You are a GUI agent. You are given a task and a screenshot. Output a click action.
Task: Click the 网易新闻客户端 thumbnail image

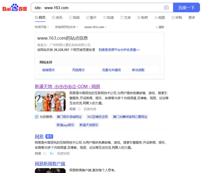coord(50,170)
